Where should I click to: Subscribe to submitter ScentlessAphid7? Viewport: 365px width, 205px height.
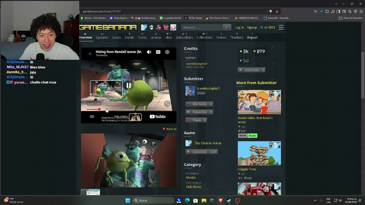pyautogui.click(x=200, y=112)
